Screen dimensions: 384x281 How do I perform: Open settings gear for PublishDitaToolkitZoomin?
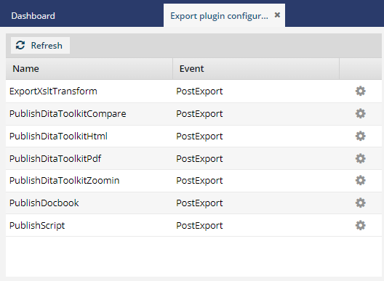click(x=360, y=181)
